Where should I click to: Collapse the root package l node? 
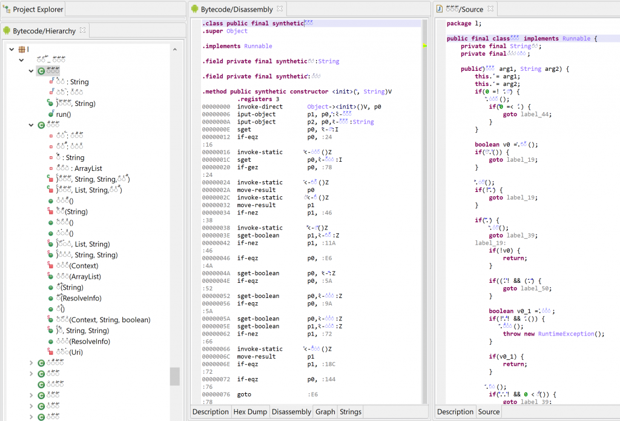coord(12,50)
